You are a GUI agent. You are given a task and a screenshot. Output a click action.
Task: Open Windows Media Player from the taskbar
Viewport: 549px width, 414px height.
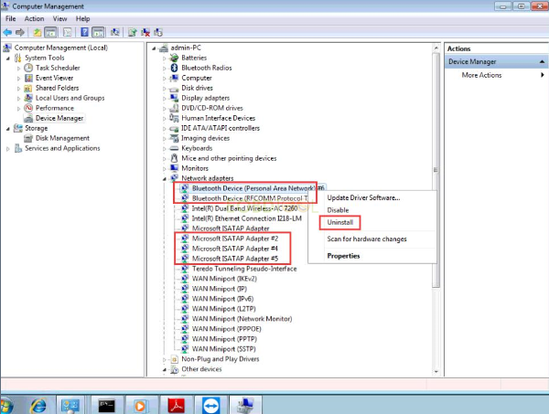coord(140,406)
